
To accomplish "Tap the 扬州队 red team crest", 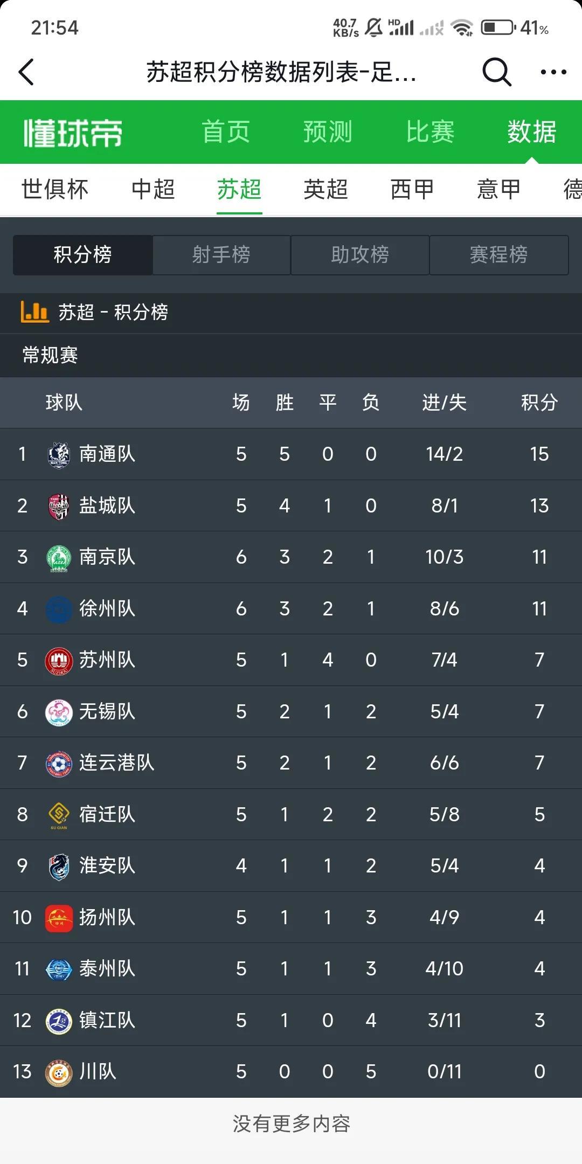I will [59, 918].
